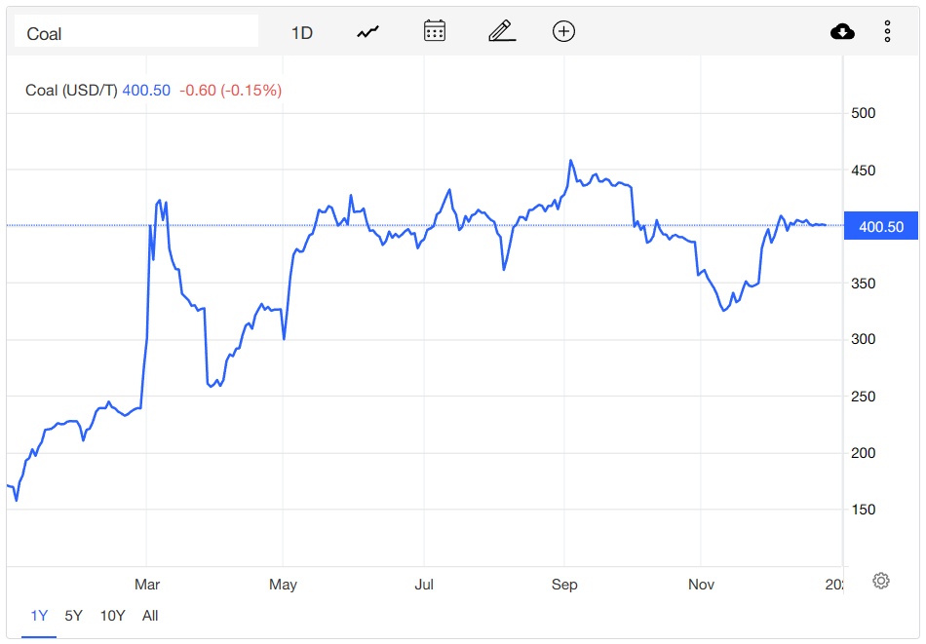Click the Coal symbol search field
The width and height of the screenshot is (926, 644).
click(x=136, y=33)
